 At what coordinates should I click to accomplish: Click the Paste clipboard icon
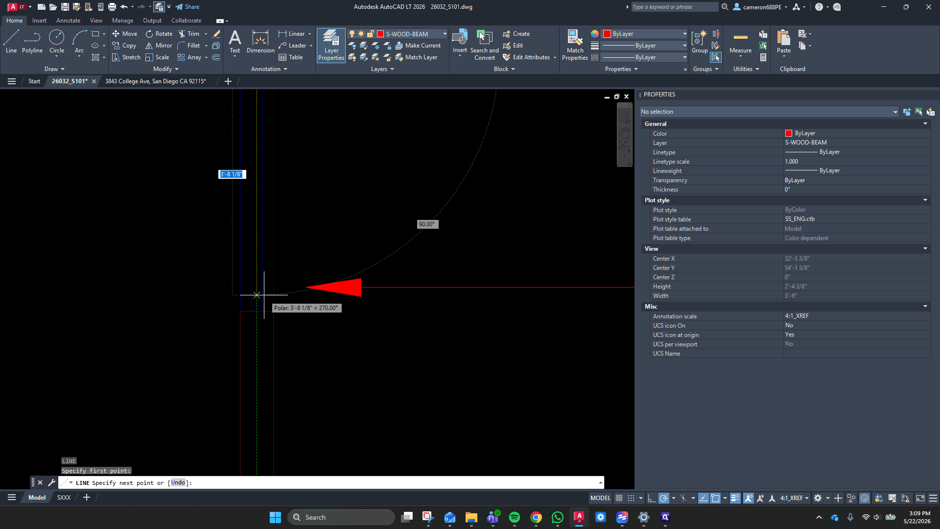coord(784,41)
